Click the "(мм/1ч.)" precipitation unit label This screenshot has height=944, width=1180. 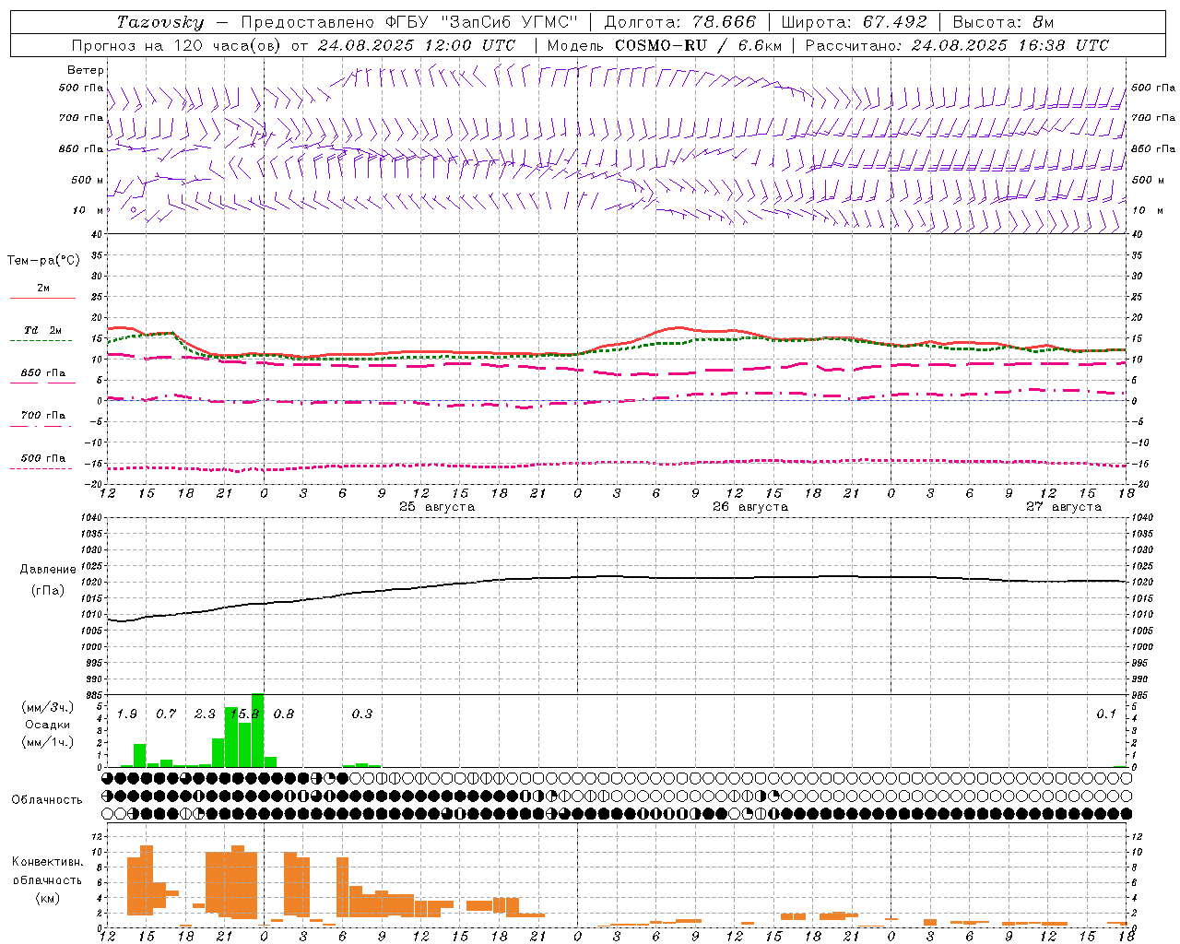[x=47, y=742]
